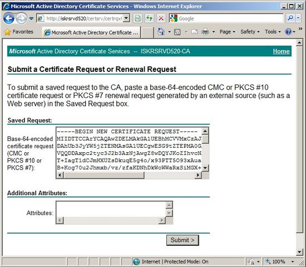The image size is (306, 267).
Task: Click the Submit > button
Action: tap(182, 240)
